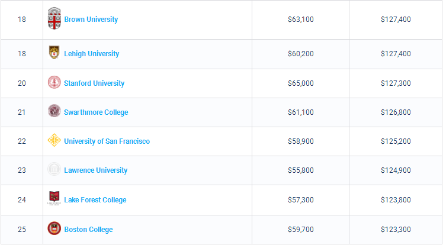Go to the Lake Forest College link
The width and height of the screenshot is (443, 245).
[95, 200]
